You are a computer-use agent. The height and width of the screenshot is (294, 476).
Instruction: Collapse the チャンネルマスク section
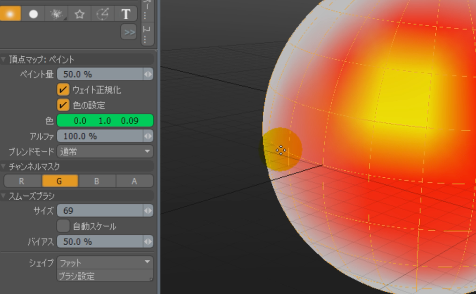(x=4, y=166)
